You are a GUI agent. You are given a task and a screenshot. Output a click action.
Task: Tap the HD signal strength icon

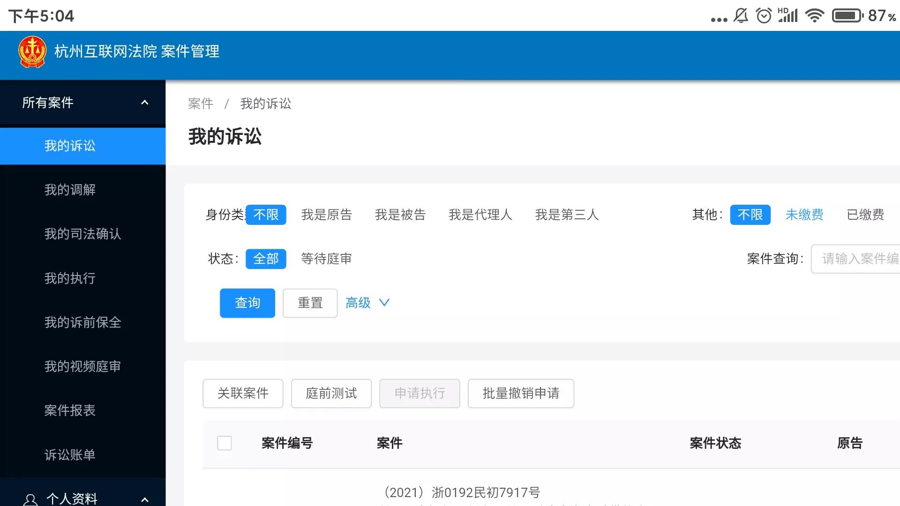788,15
